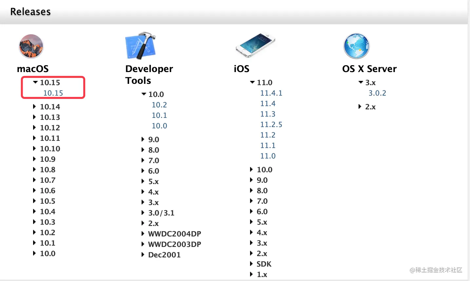This screenshot has width=470, height=281.
Task: Collapse the macOS 10.15 group
Action: 35,83
